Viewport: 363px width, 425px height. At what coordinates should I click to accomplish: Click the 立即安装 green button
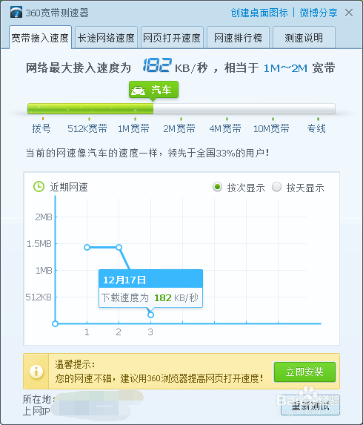[x=304, y=372]
